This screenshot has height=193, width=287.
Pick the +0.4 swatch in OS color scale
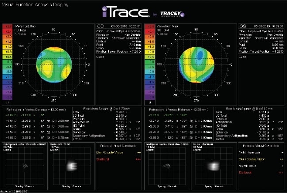(150, 57)
